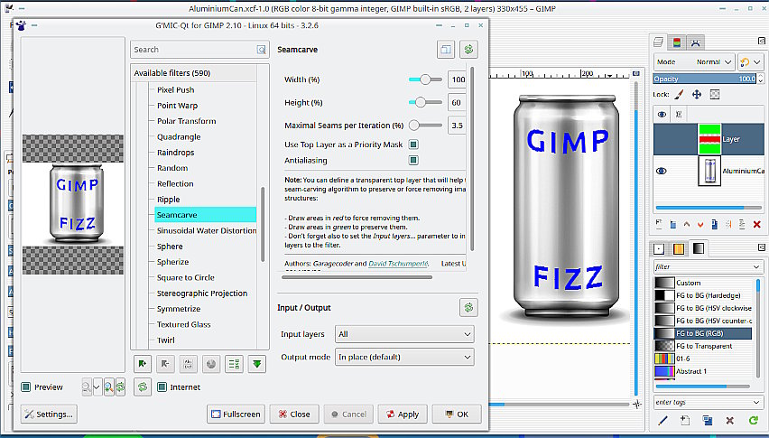Switch to the Brushes tab
Screen dimensions: 769x438
(x=659, y=248)
